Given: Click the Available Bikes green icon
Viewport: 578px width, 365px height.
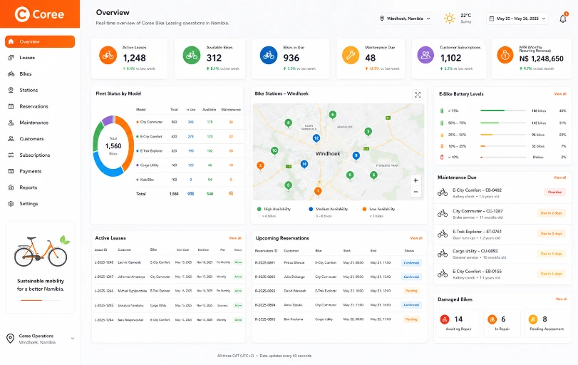Looking at the screenshot, I should pos(191,56).
